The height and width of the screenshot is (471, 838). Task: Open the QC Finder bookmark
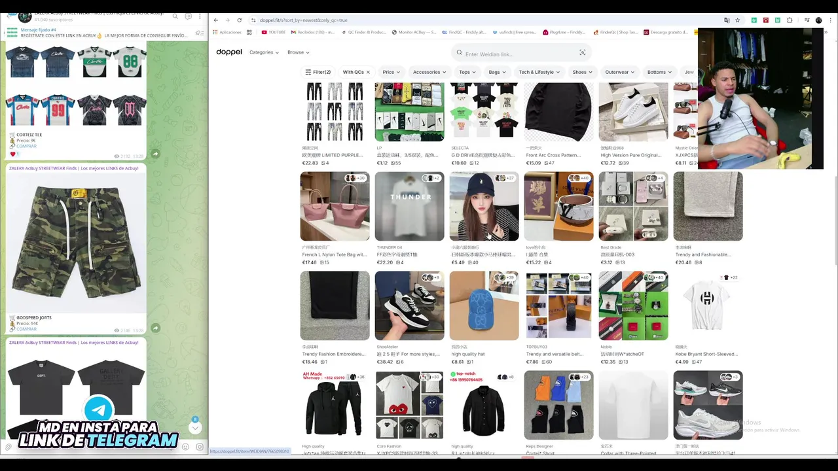[x=363, y=32]
